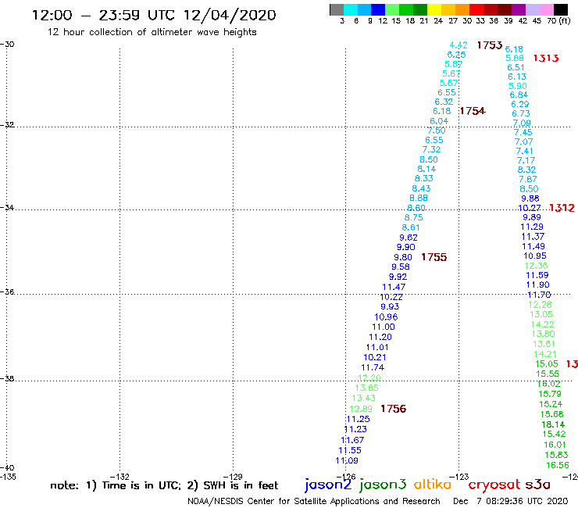The image size is (578, 508).
Task: Click the NOAA/NESDIS Center credit line
Action: pos(314,501)
